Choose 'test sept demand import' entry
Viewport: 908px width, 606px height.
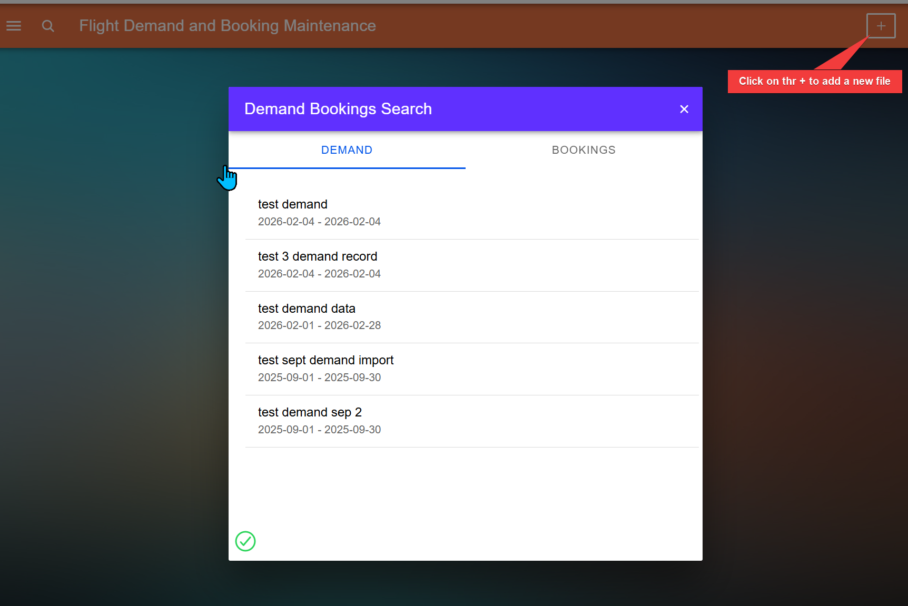pyautogui.click(x=472, y=369)
